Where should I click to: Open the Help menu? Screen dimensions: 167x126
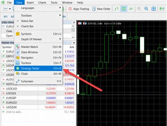point(80,3)
